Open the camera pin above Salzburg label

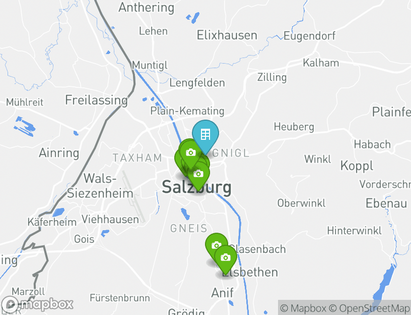pyautogui.click(x=198, y=174)
